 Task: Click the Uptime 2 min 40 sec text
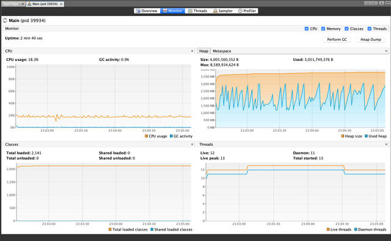pyautogui.click(x=24, y=38)
